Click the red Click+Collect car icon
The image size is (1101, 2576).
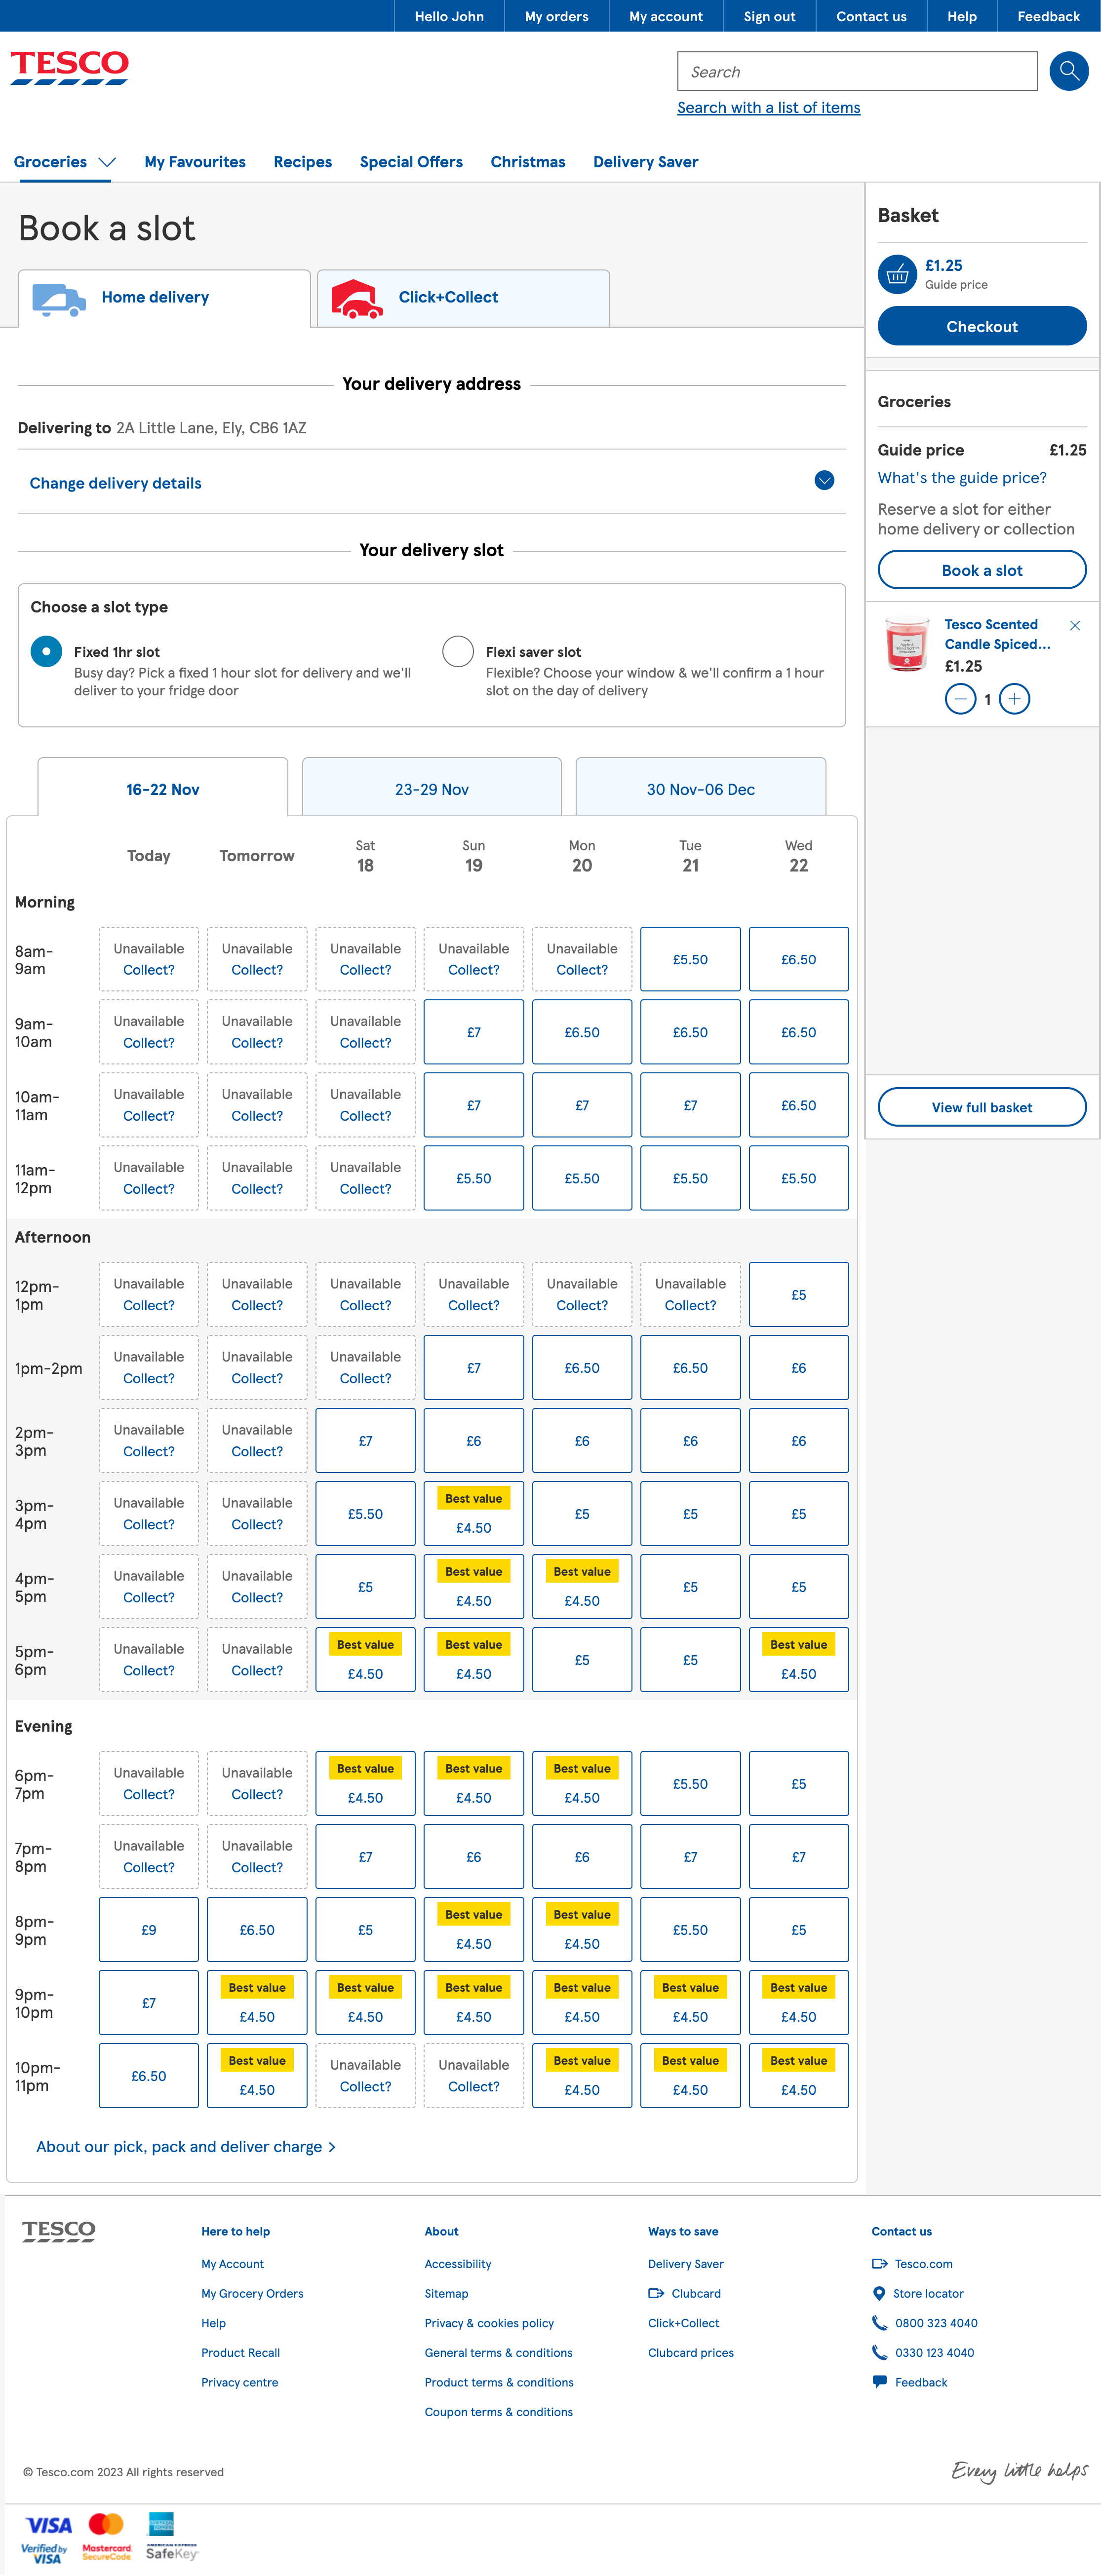[x=356, y=298]
